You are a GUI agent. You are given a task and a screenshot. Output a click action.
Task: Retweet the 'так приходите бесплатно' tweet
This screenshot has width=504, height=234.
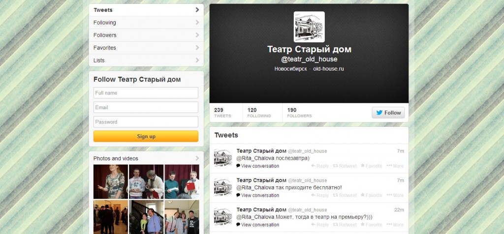[x=345, y=195]
